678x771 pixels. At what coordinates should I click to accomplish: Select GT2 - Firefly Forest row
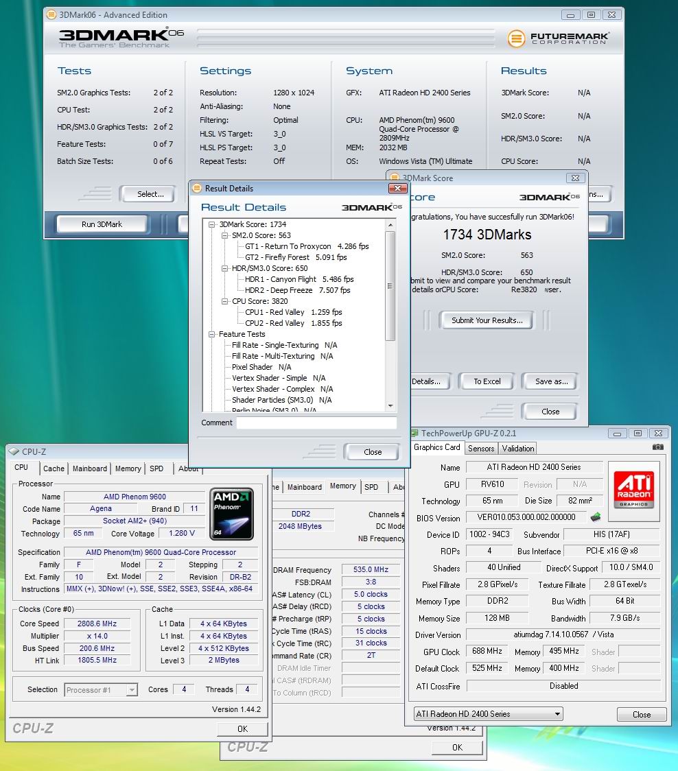[296, 257]
